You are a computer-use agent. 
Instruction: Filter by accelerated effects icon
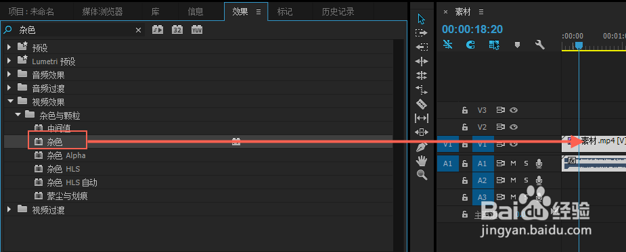158,30
